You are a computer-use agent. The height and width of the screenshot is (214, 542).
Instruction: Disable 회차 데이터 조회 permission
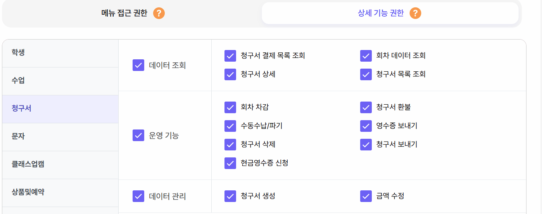tap(366, 56)
